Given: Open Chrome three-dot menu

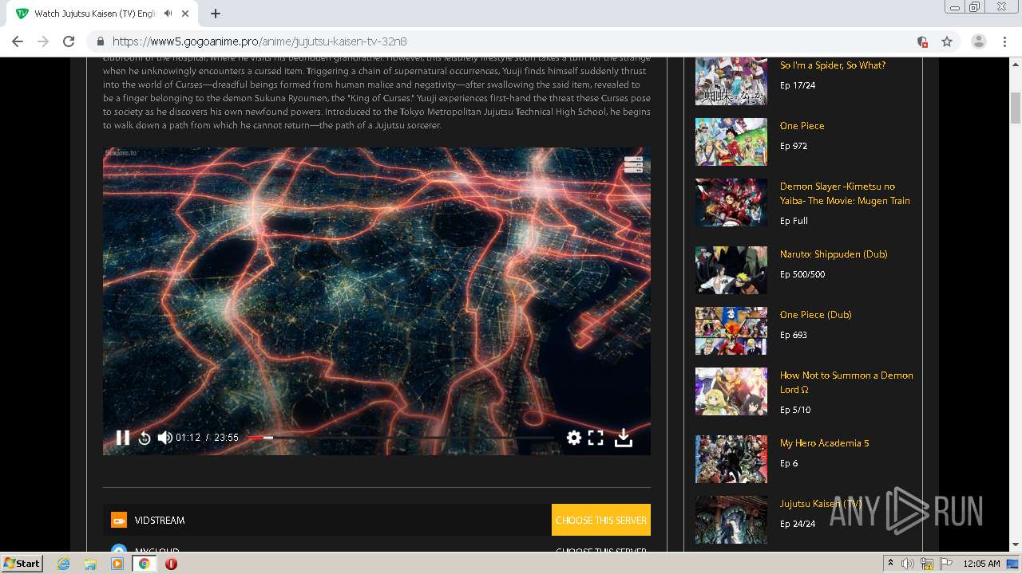Looking at the screenshot, I should (1005, 41).
